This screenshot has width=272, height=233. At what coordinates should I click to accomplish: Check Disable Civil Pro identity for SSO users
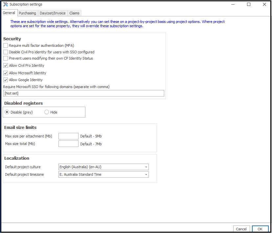pyautogui.click(x=6, y=52)
